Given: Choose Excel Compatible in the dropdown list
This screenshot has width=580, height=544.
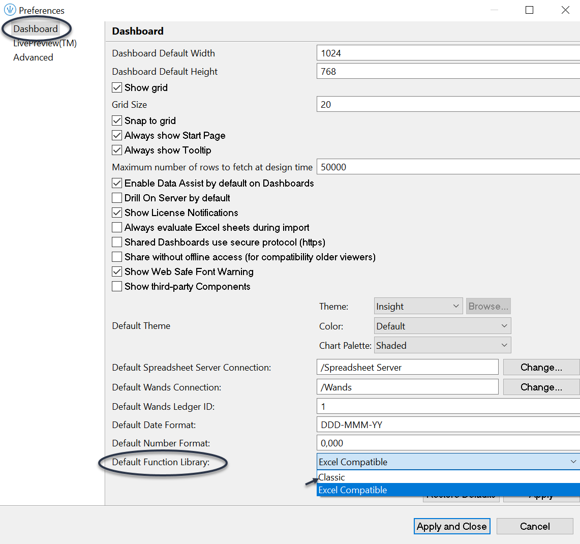Looking at the screenshot, I should coord(448,490).
